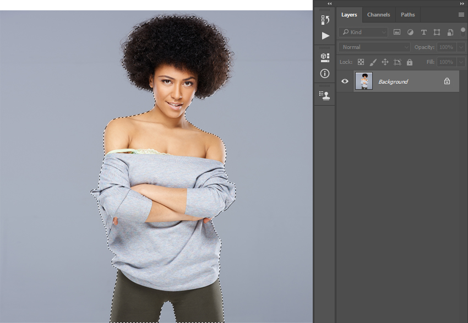
Task: Open the Actions panel play icon
Action: tap(325, 36)
